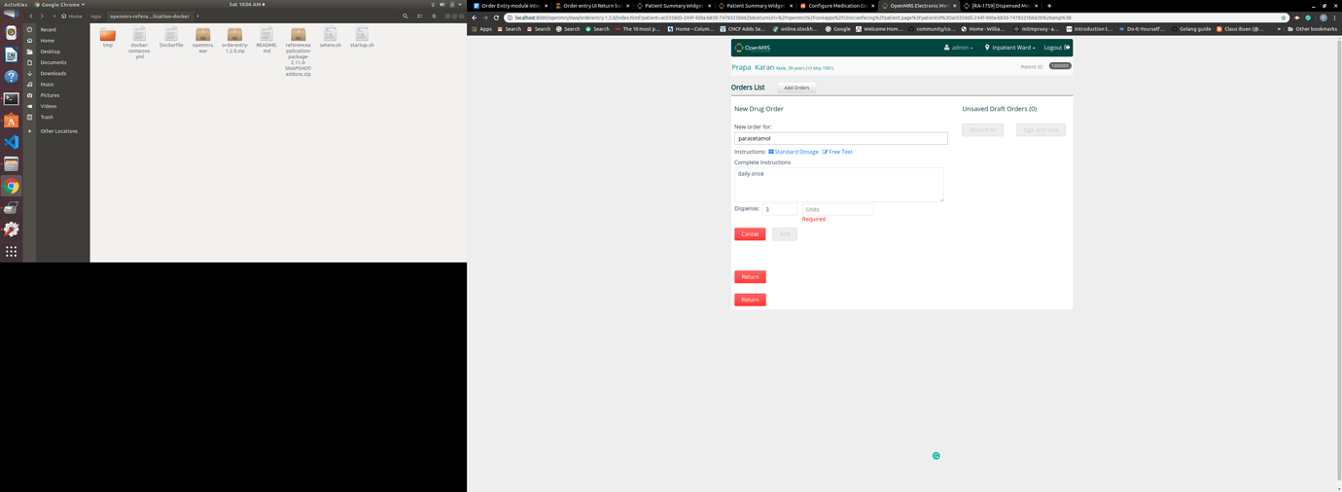Click the Chrome reload page button

(496, 18)
